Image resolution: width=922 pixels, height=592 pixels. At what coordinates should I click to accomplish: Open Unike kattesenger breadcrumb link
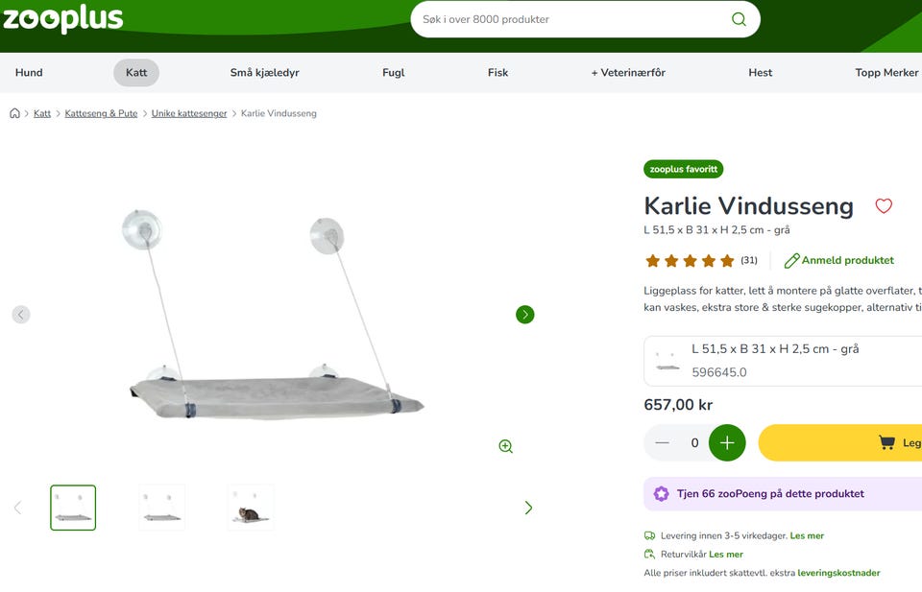[189, 113]
